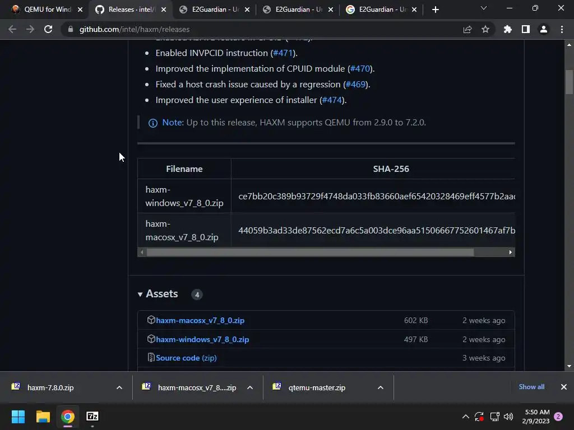The image size is (574, 430).
Task: Expand options for haxm-7.8.0.zip download
Action: [119, 387]
